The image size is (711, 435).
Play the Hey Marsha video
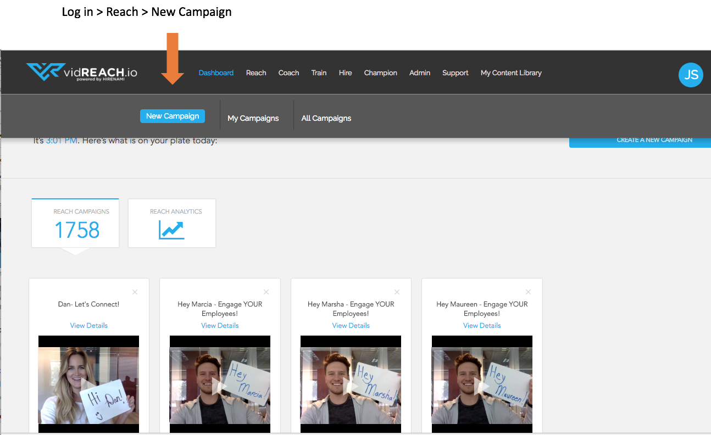[x=351, y=386]
